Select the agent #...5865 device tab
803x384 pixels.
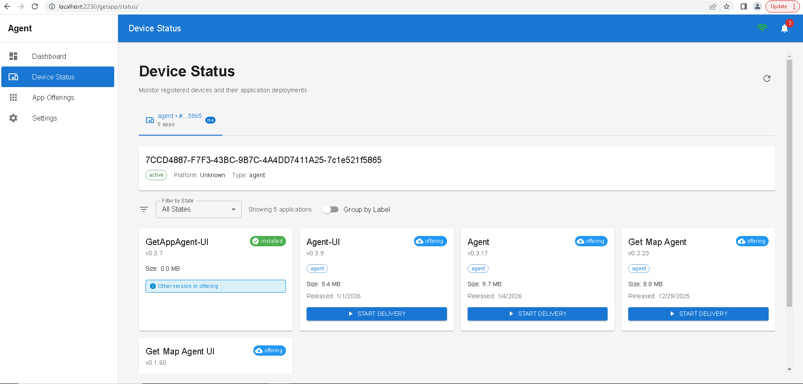pos(180,120)
